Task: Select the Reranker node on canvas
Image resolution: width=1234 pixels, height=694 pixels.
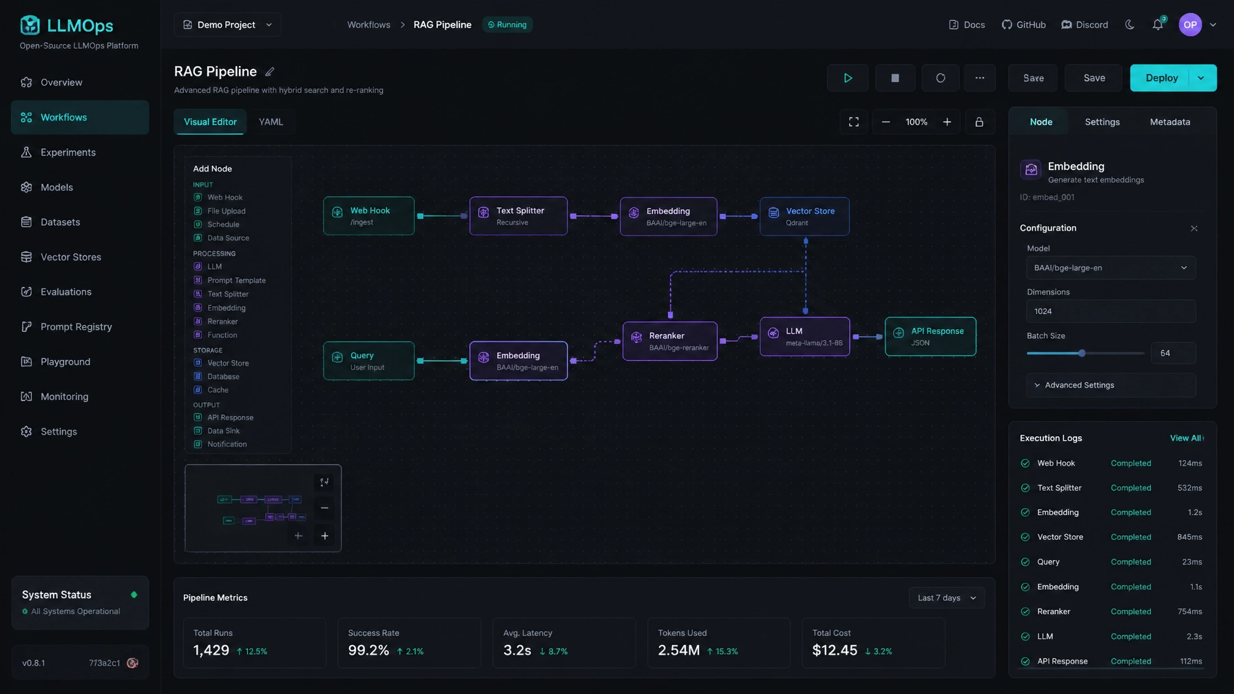Action: [670, 341]
